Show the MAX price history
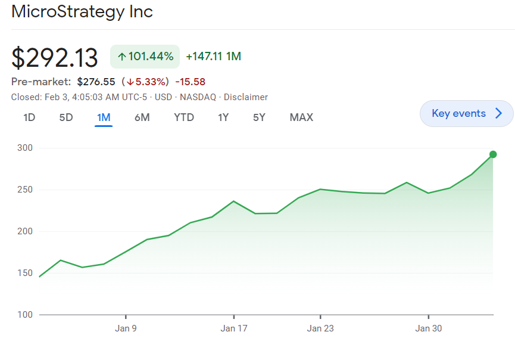This screenshot has width=515, height=341. click(x=301, y=117)
